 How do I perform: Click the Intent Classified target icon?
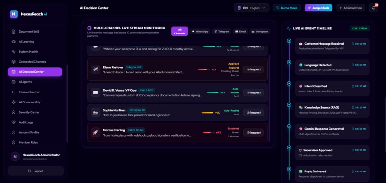click(x=301, y=86)
